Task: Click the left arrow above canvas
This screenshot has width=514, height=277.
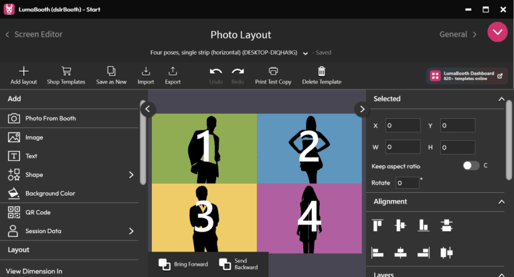Action: [x=148, y=109]
